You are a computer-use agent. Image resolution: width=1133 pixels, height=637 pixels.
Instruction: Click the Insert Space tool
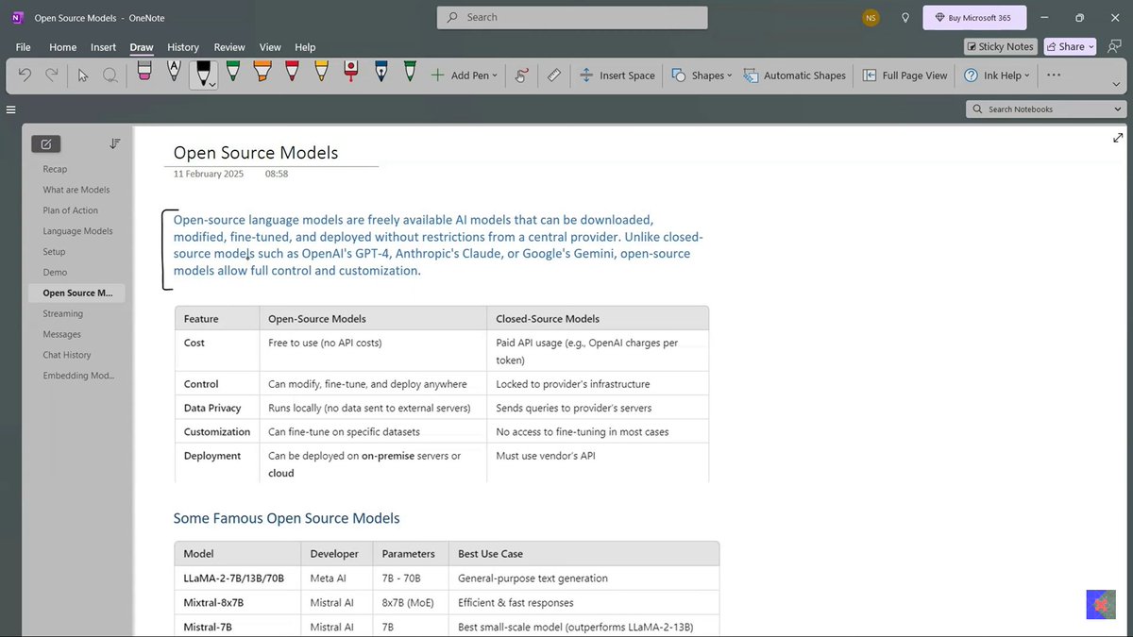pos(617,75)
